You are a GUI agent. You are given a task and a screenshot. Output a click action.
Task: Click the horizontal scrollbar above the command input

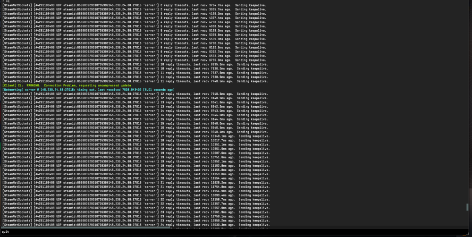[x=85, y=228]
